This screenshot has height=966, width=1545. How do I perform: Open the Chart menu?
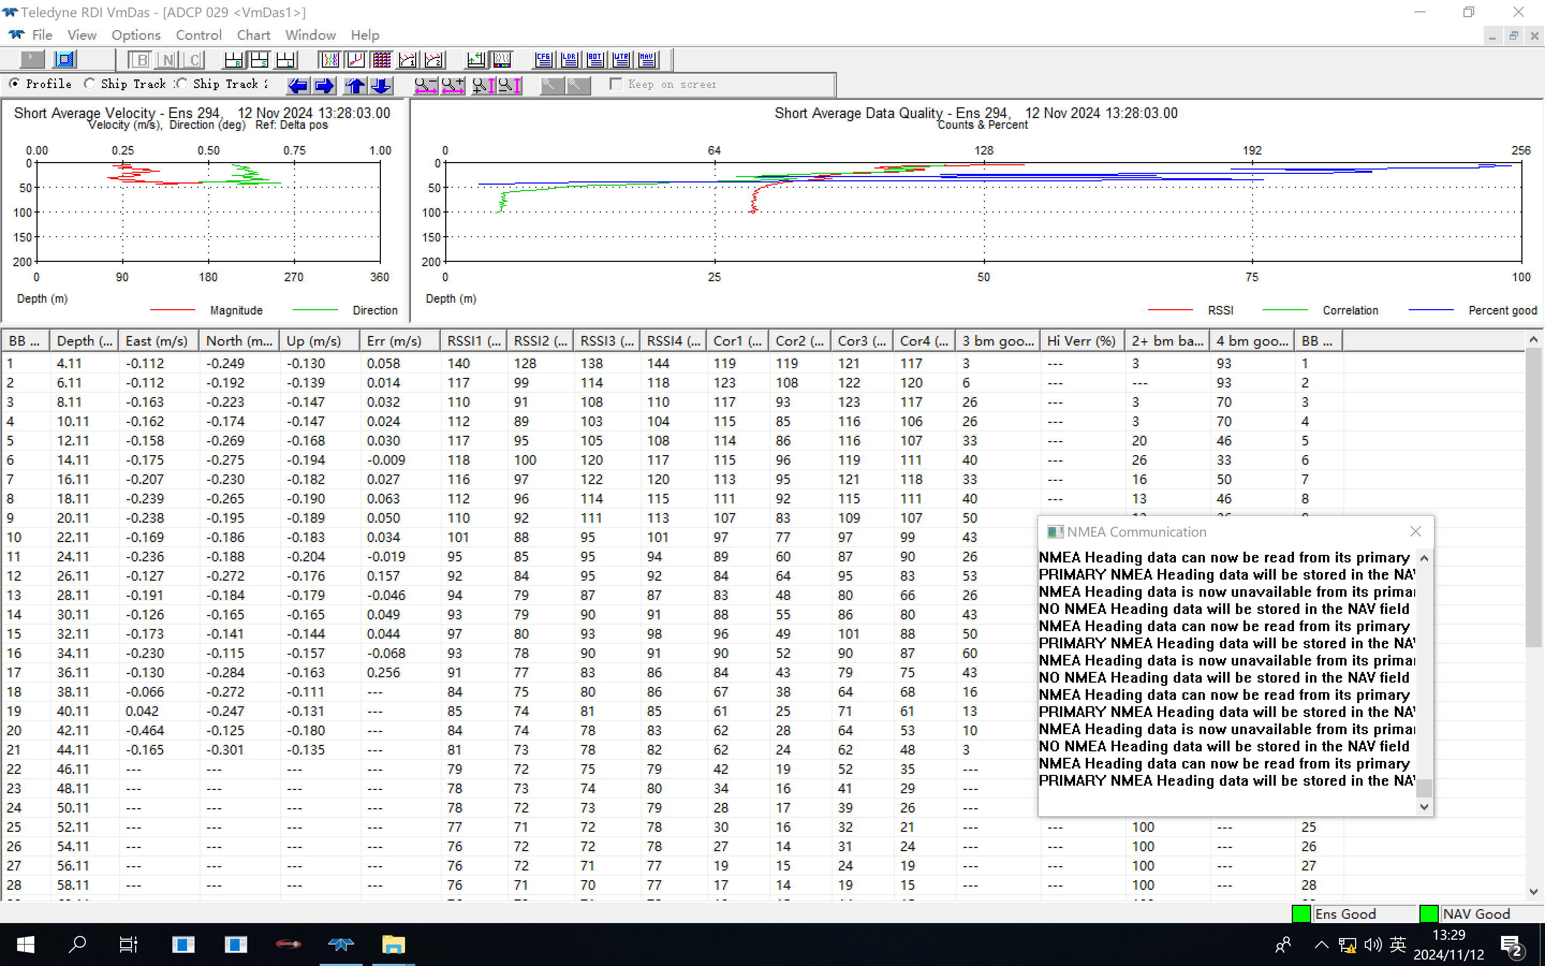[253, 35]
